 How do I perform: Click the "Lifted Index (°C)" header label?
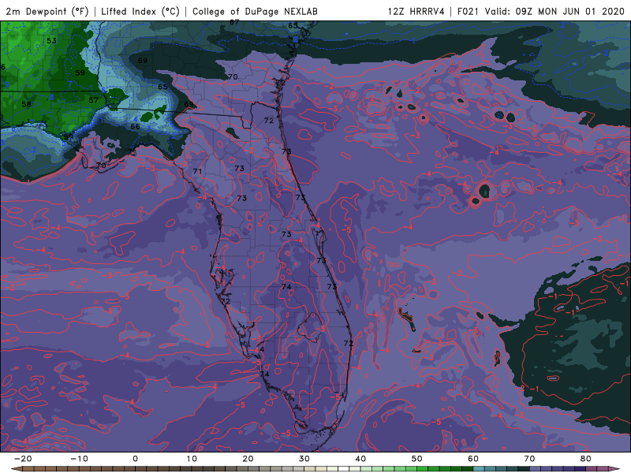pos(140,11)
